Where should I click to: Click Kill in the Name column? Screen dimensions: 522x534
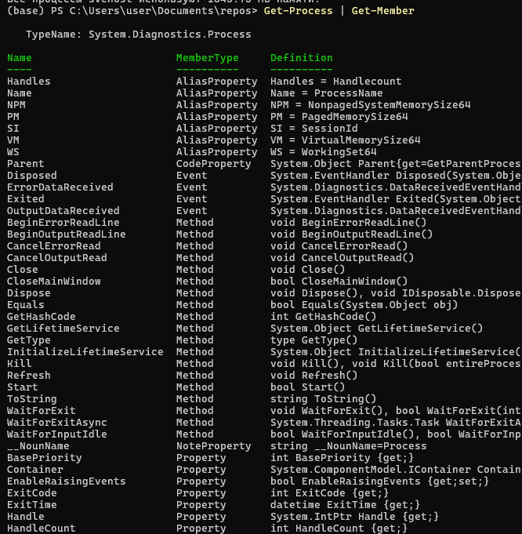[20, 364]
